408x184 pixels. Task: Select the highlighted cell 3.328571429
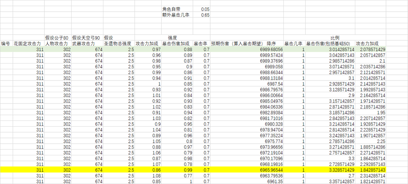point(330,169)
